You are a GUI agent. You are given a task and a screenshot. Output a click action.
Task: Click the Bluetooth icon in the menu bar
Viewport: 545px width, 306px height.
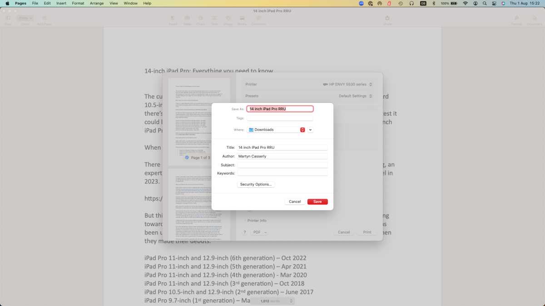pyautogui.click(x=434, y=3)
